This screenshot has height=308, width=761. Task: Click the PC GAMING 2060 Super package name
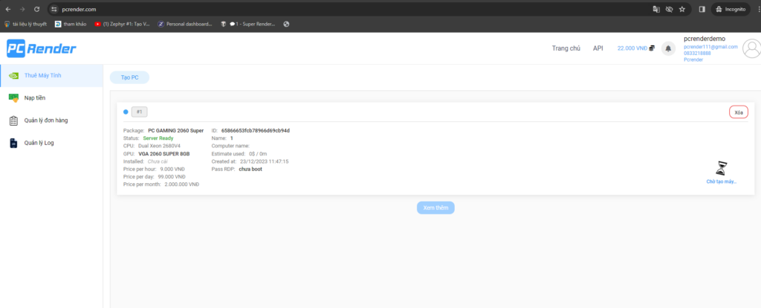175,130
